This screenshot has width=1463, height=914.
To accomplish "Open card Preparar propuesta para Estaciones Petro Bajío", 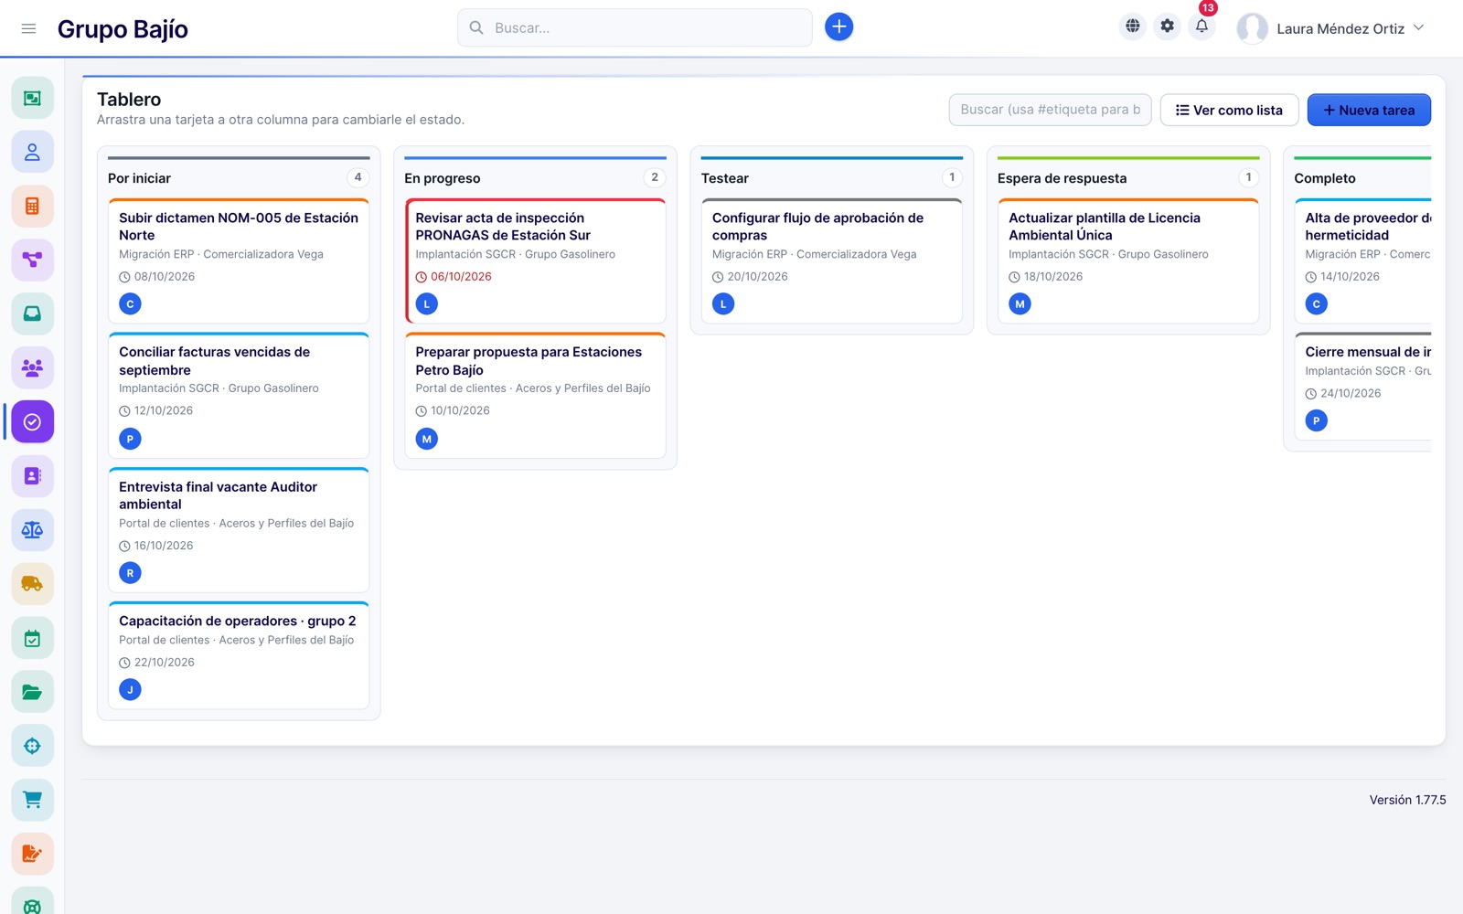I will [535, 395].
